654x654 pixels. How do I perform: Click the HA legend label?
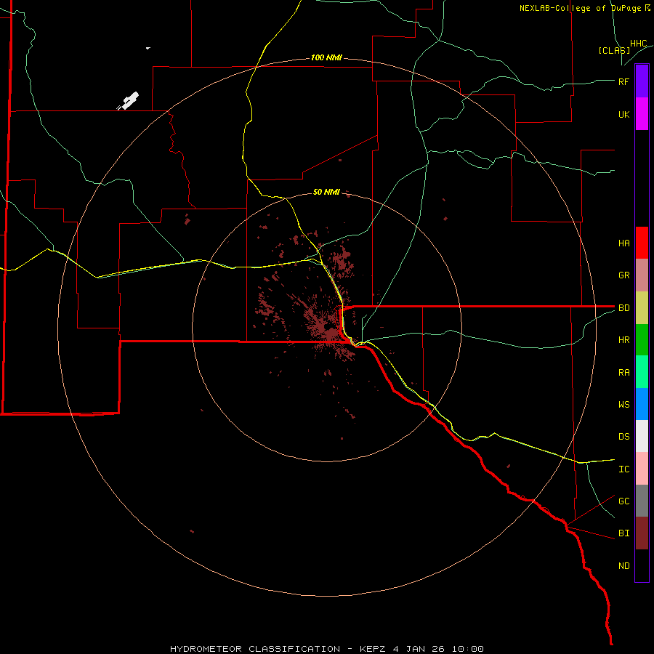coord(623,243)
